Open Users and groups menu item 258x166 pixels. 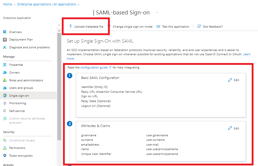[21, 88]
